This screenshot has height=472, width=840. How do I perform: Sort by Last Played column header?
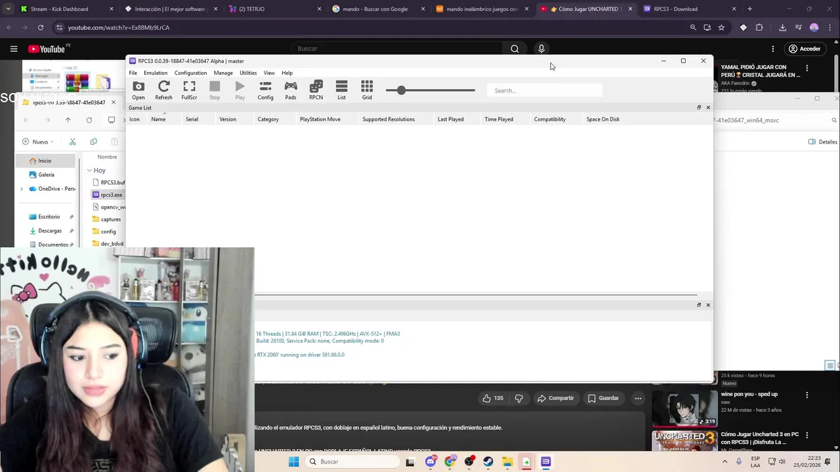coord(451,119)
